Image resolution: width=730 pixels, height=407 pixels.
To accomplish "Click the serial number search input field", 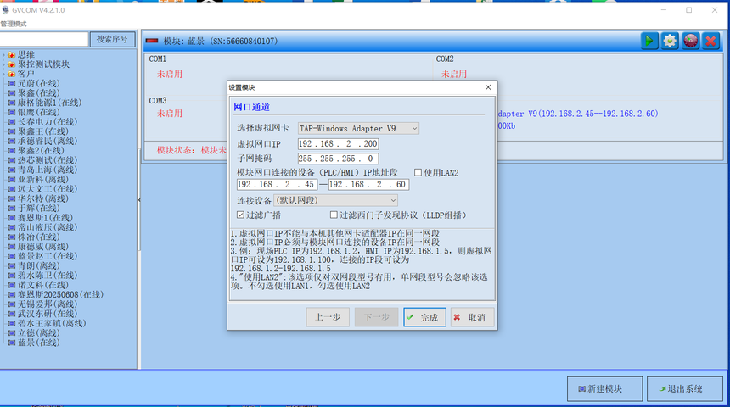I will [44, 40].
